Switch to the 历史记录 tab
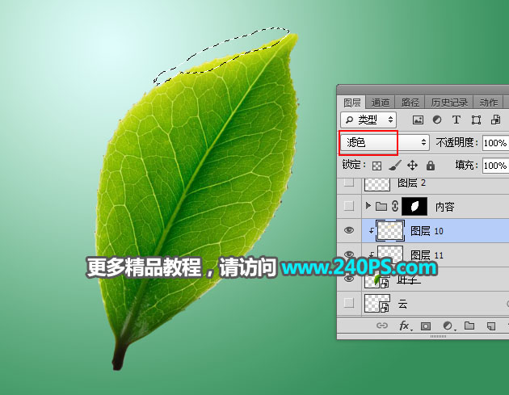This screenshot has width=509, height=395. point(449,103)
